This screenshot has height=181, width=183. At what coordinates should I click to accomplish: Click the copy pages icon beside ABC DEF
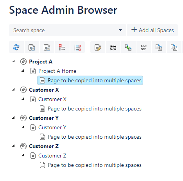pos(159,47)
